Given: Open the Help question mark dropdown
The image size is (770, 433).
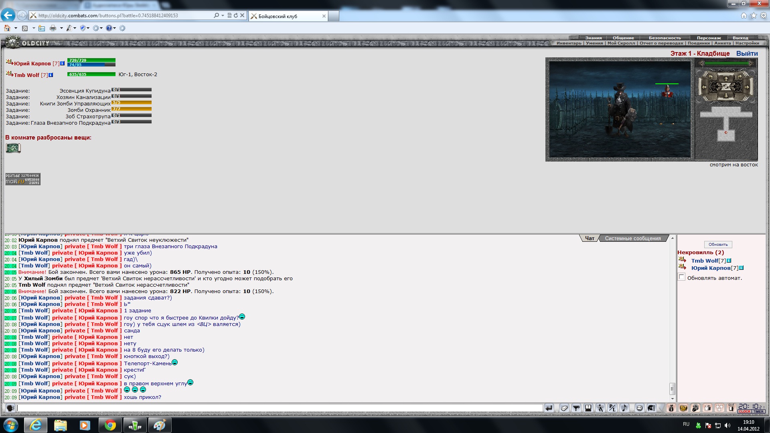Looking at the screenshot, I should [x=111, y=28].
